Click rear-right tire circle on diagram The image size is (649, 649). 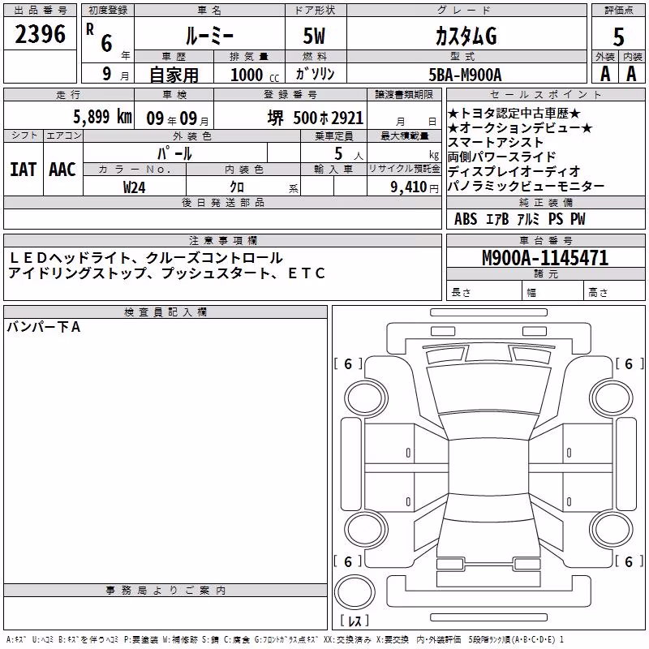612,529
